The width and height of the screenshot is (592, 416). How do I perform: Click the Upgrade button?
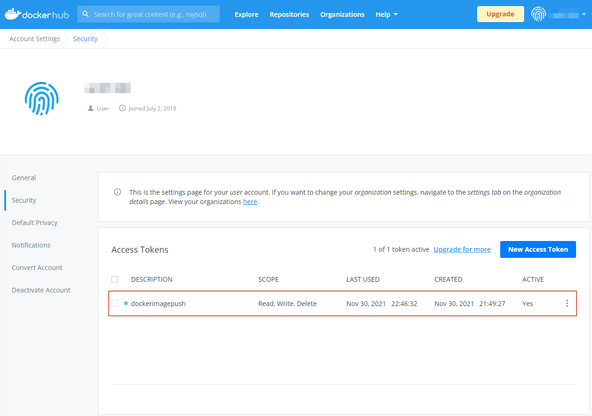pyautogui.click(x=500, y=14)
